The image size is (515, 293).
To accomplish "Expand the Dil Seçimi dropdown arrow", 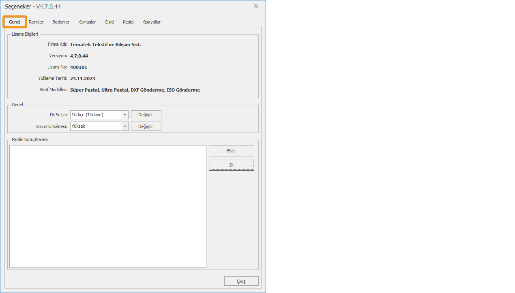I will [125, 115].
